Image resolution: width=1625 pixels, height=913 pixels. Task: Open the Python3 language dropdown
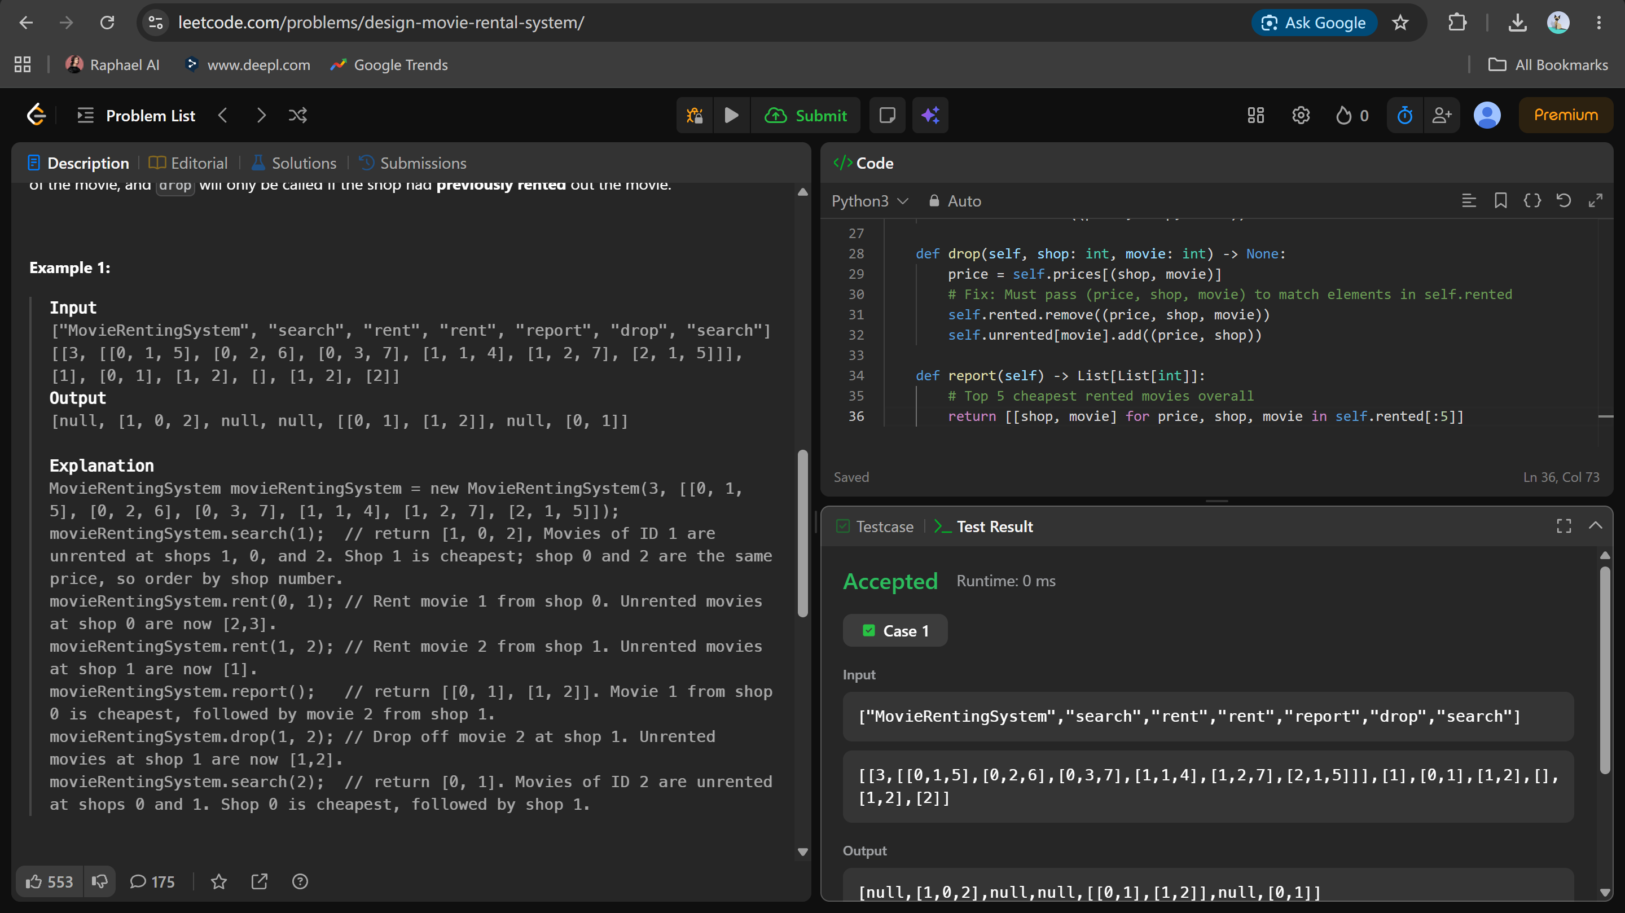click(869, 201)
